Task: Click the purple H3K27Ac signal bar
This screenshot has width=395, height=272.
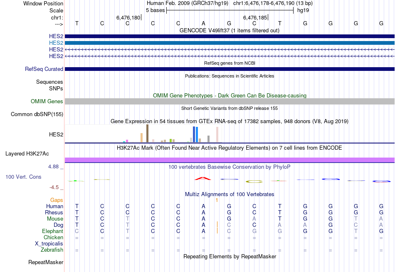Action: coord(230,160)
